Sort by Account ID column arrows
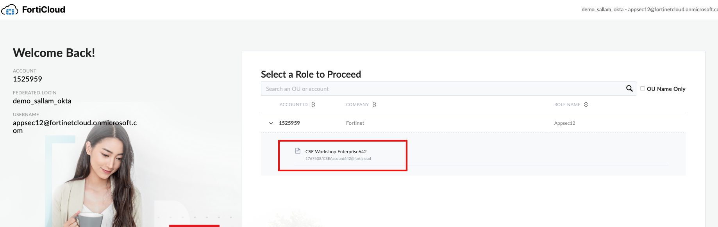718x227 pixels. pos(313,105)
